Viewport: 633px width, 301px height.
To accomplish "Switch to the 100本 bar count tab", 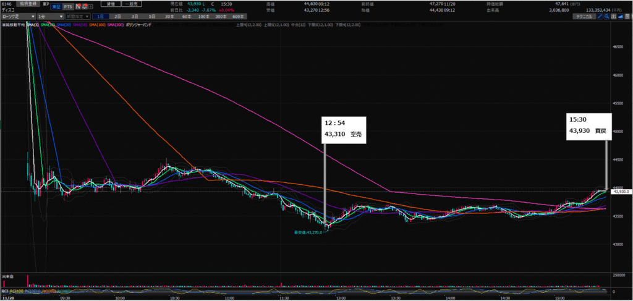I will click(x=205, y=15).
